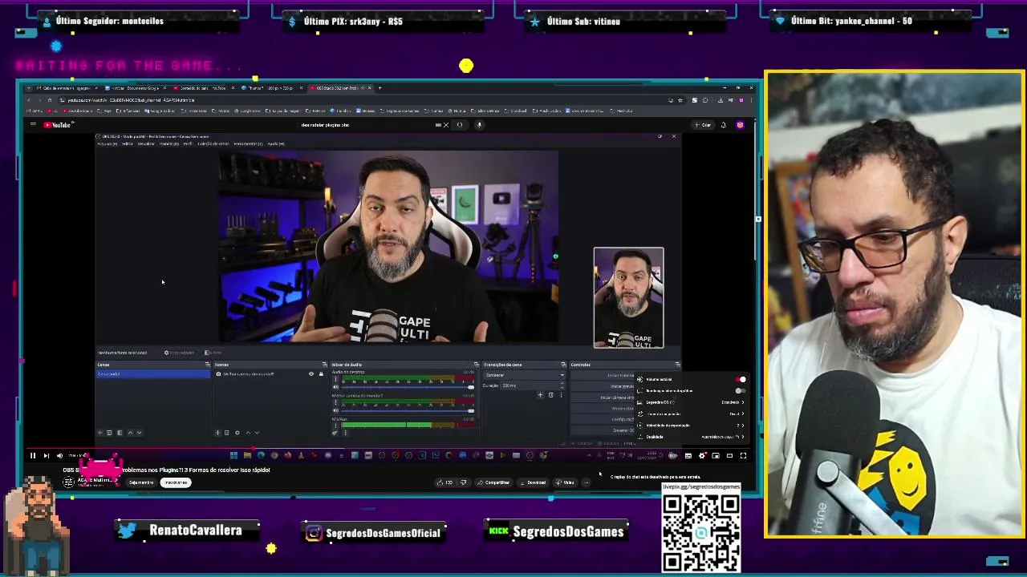Switch to the miniplayer
This screenshot has height=577, width=1027.
tap(716, 455)
